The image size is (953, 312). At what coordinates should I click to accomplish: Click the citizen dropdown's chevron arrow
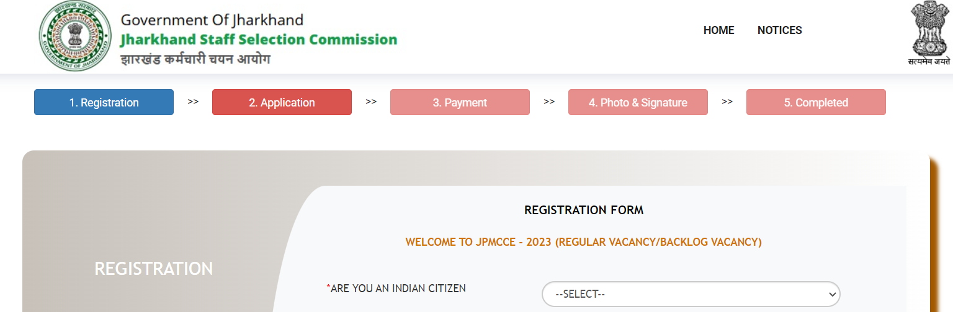[832, 295]
